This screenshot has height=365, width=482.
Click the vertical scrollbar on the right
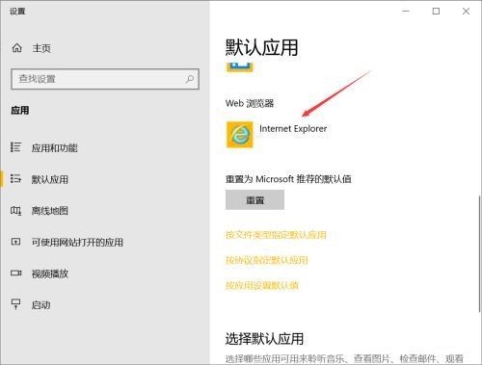pyautogui.click(x=479, y=252)
